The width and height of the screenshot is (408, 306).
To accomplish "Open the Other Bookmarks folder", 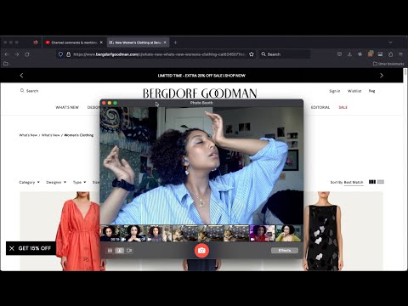I will [388, 64].
